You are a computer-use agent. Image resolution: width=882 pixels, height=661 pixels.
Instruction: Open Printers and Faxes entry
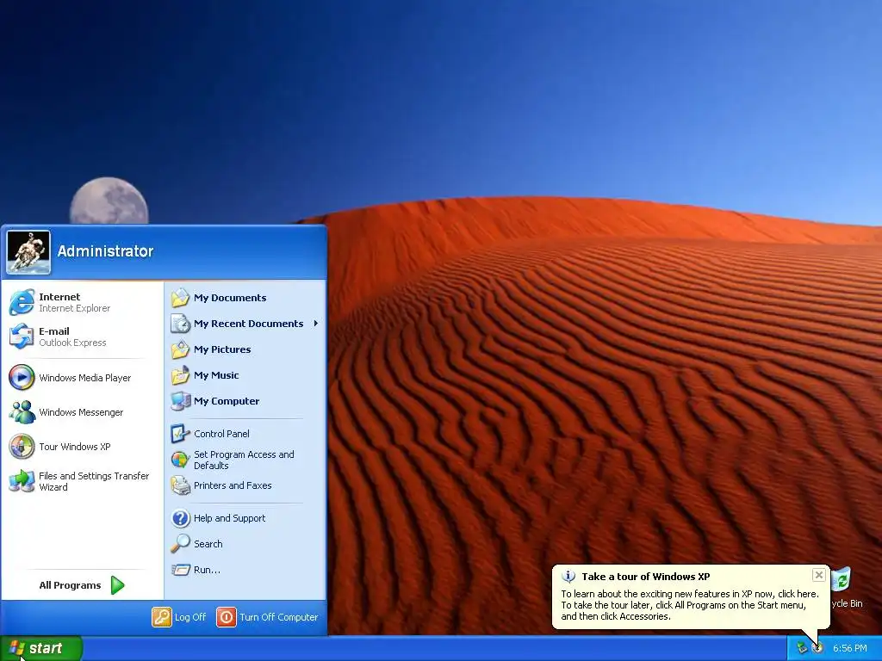tap(245, 485)
